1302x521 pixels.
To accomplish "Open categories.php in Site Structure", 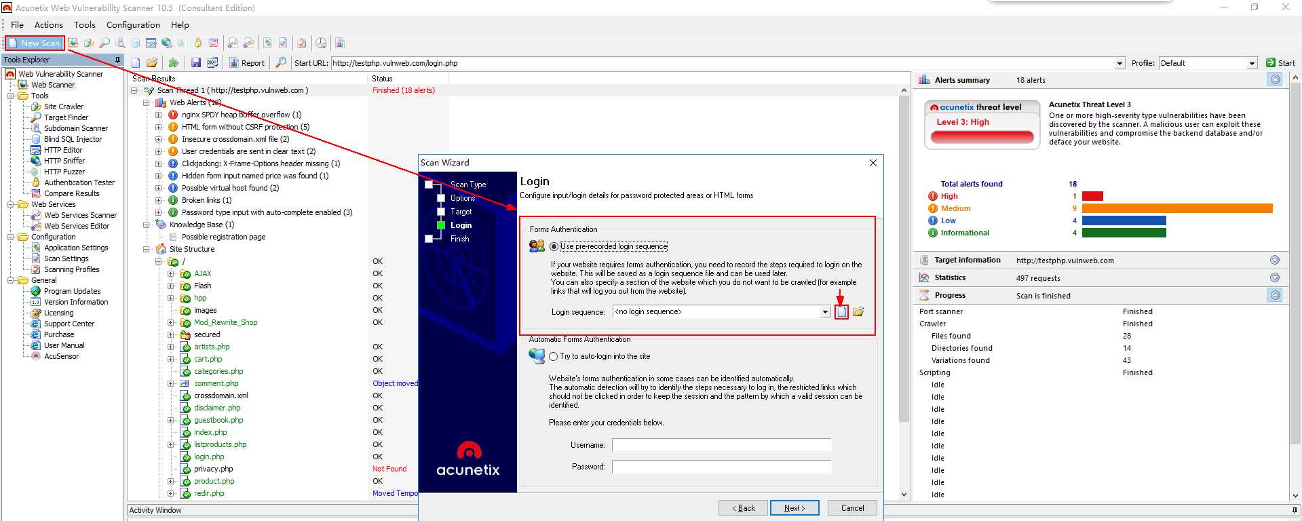I will click(218, 371).
